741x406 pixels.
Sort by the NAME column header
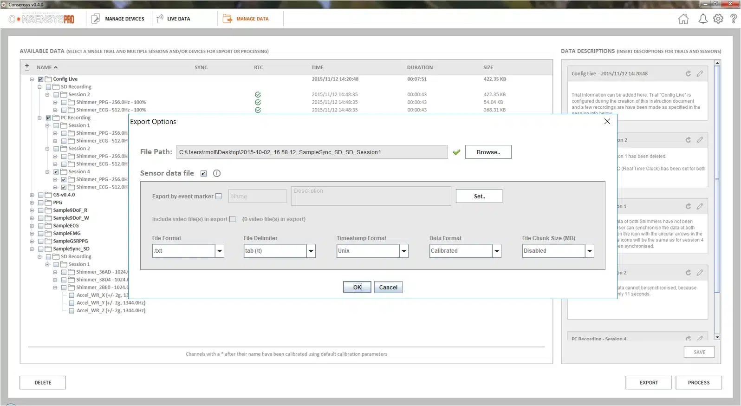(47, 67)
